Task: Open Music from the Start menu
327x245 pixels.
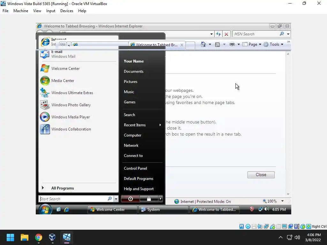Action: 129,92
